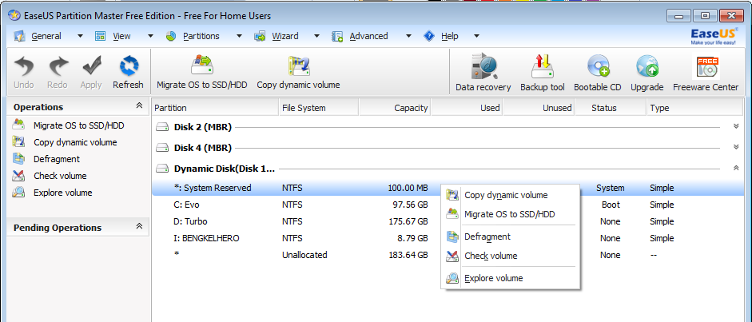
Task: Choose Migrate OS to SSD/HDD in context menu
Action: pos(510,214)
